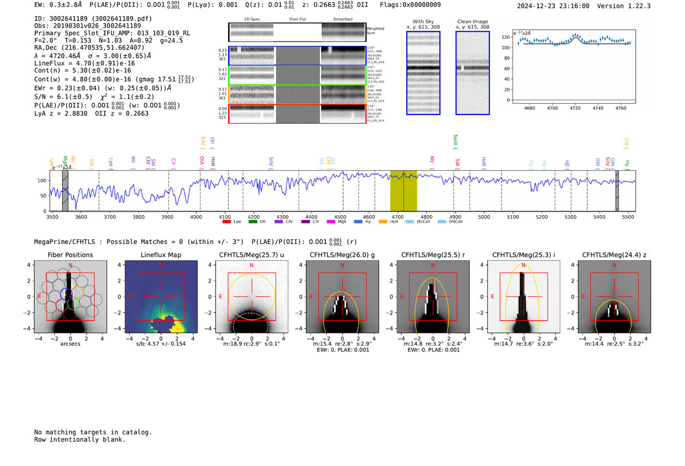685x466 pixels.
Task: Select the Flags:0x00000009 header text
Action: tap(410, 5)
